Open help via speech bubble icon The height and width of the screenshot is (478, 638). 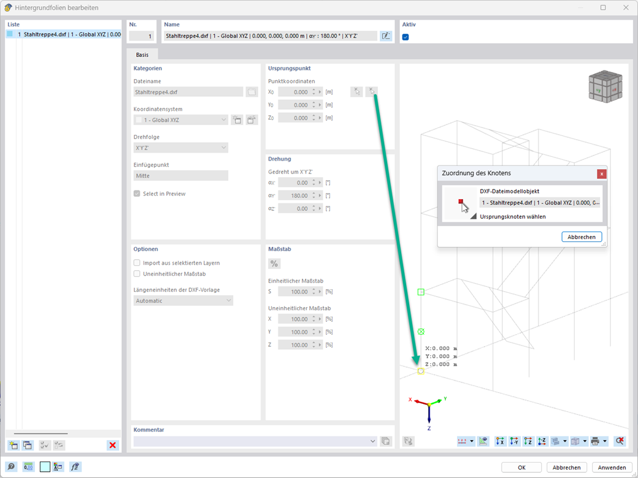point(12,466)
